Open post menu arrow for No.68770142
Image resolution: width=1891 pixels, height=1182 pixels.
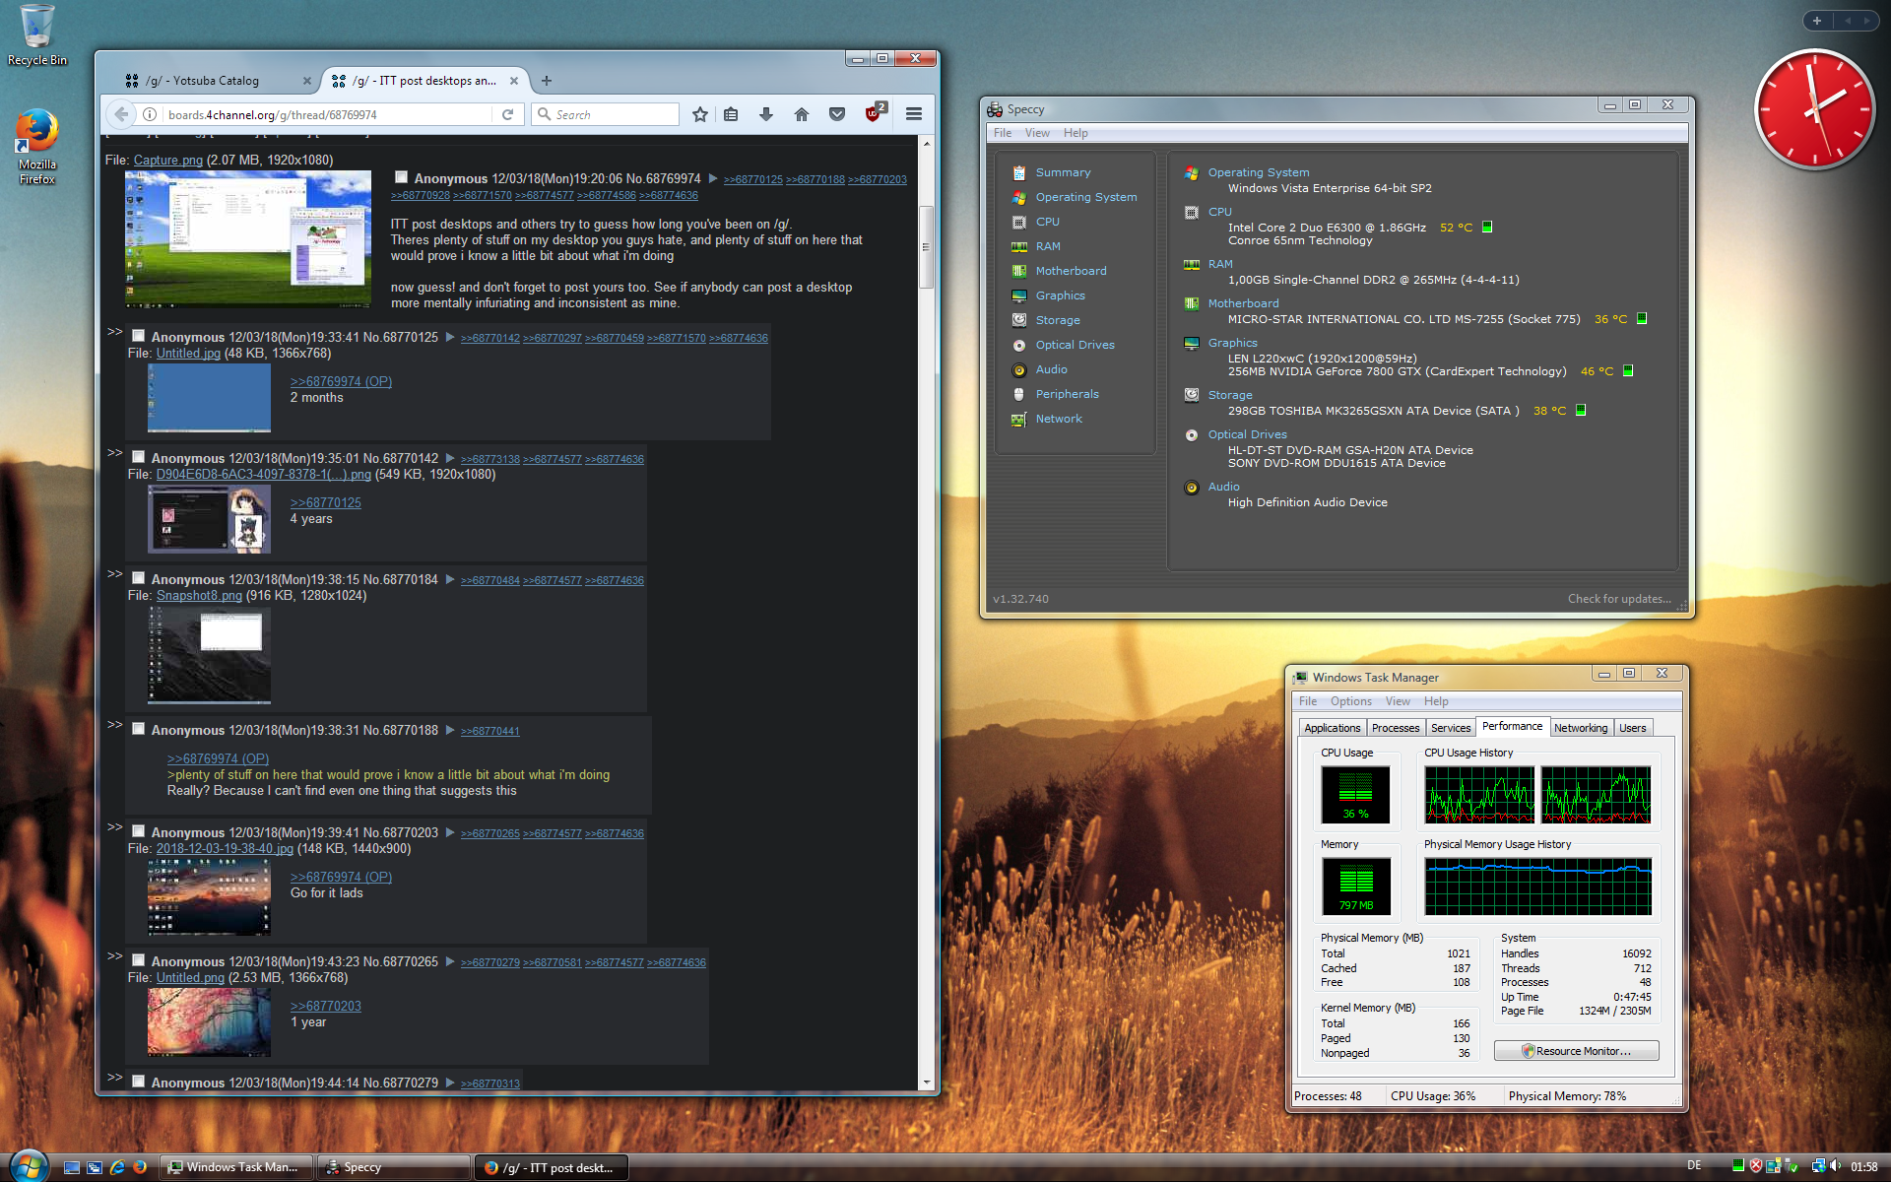[x=450, y=458]
